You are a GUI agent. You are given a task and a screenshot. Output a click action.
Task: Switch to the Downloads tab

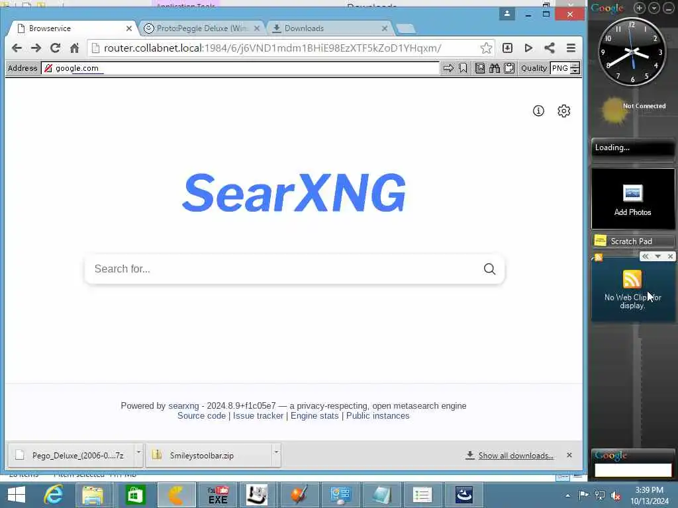[x=330, y=28]
